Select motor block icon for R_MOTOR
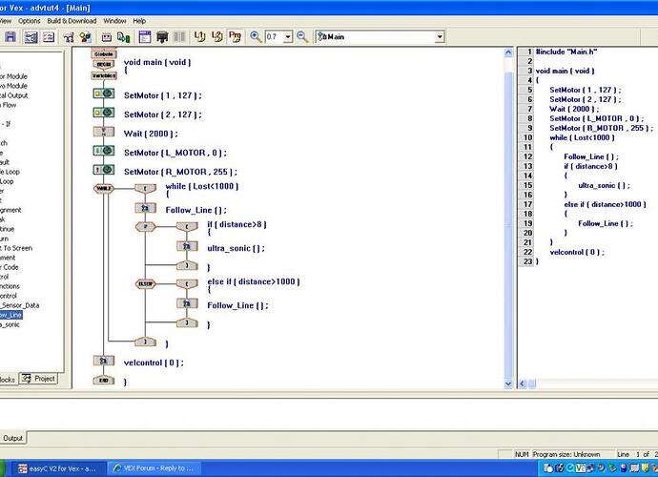 pos(104,170)
